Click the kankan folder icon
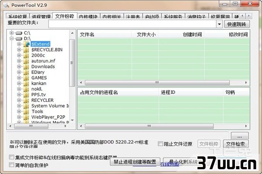The width and height of the screenshot is (262, 174). click(x=26, y=84)
